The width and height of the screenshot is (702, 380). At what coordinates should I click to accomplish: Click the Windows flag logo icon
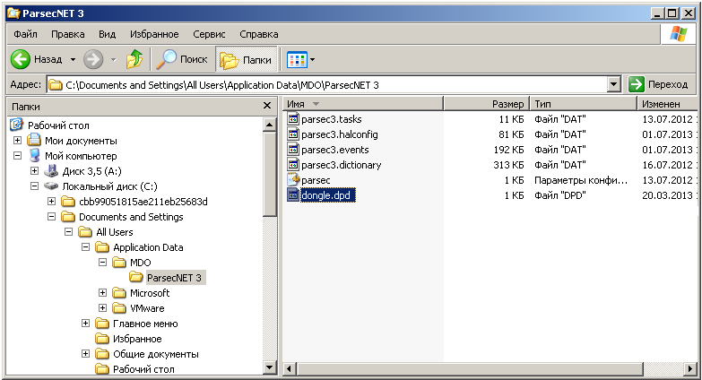679,34
